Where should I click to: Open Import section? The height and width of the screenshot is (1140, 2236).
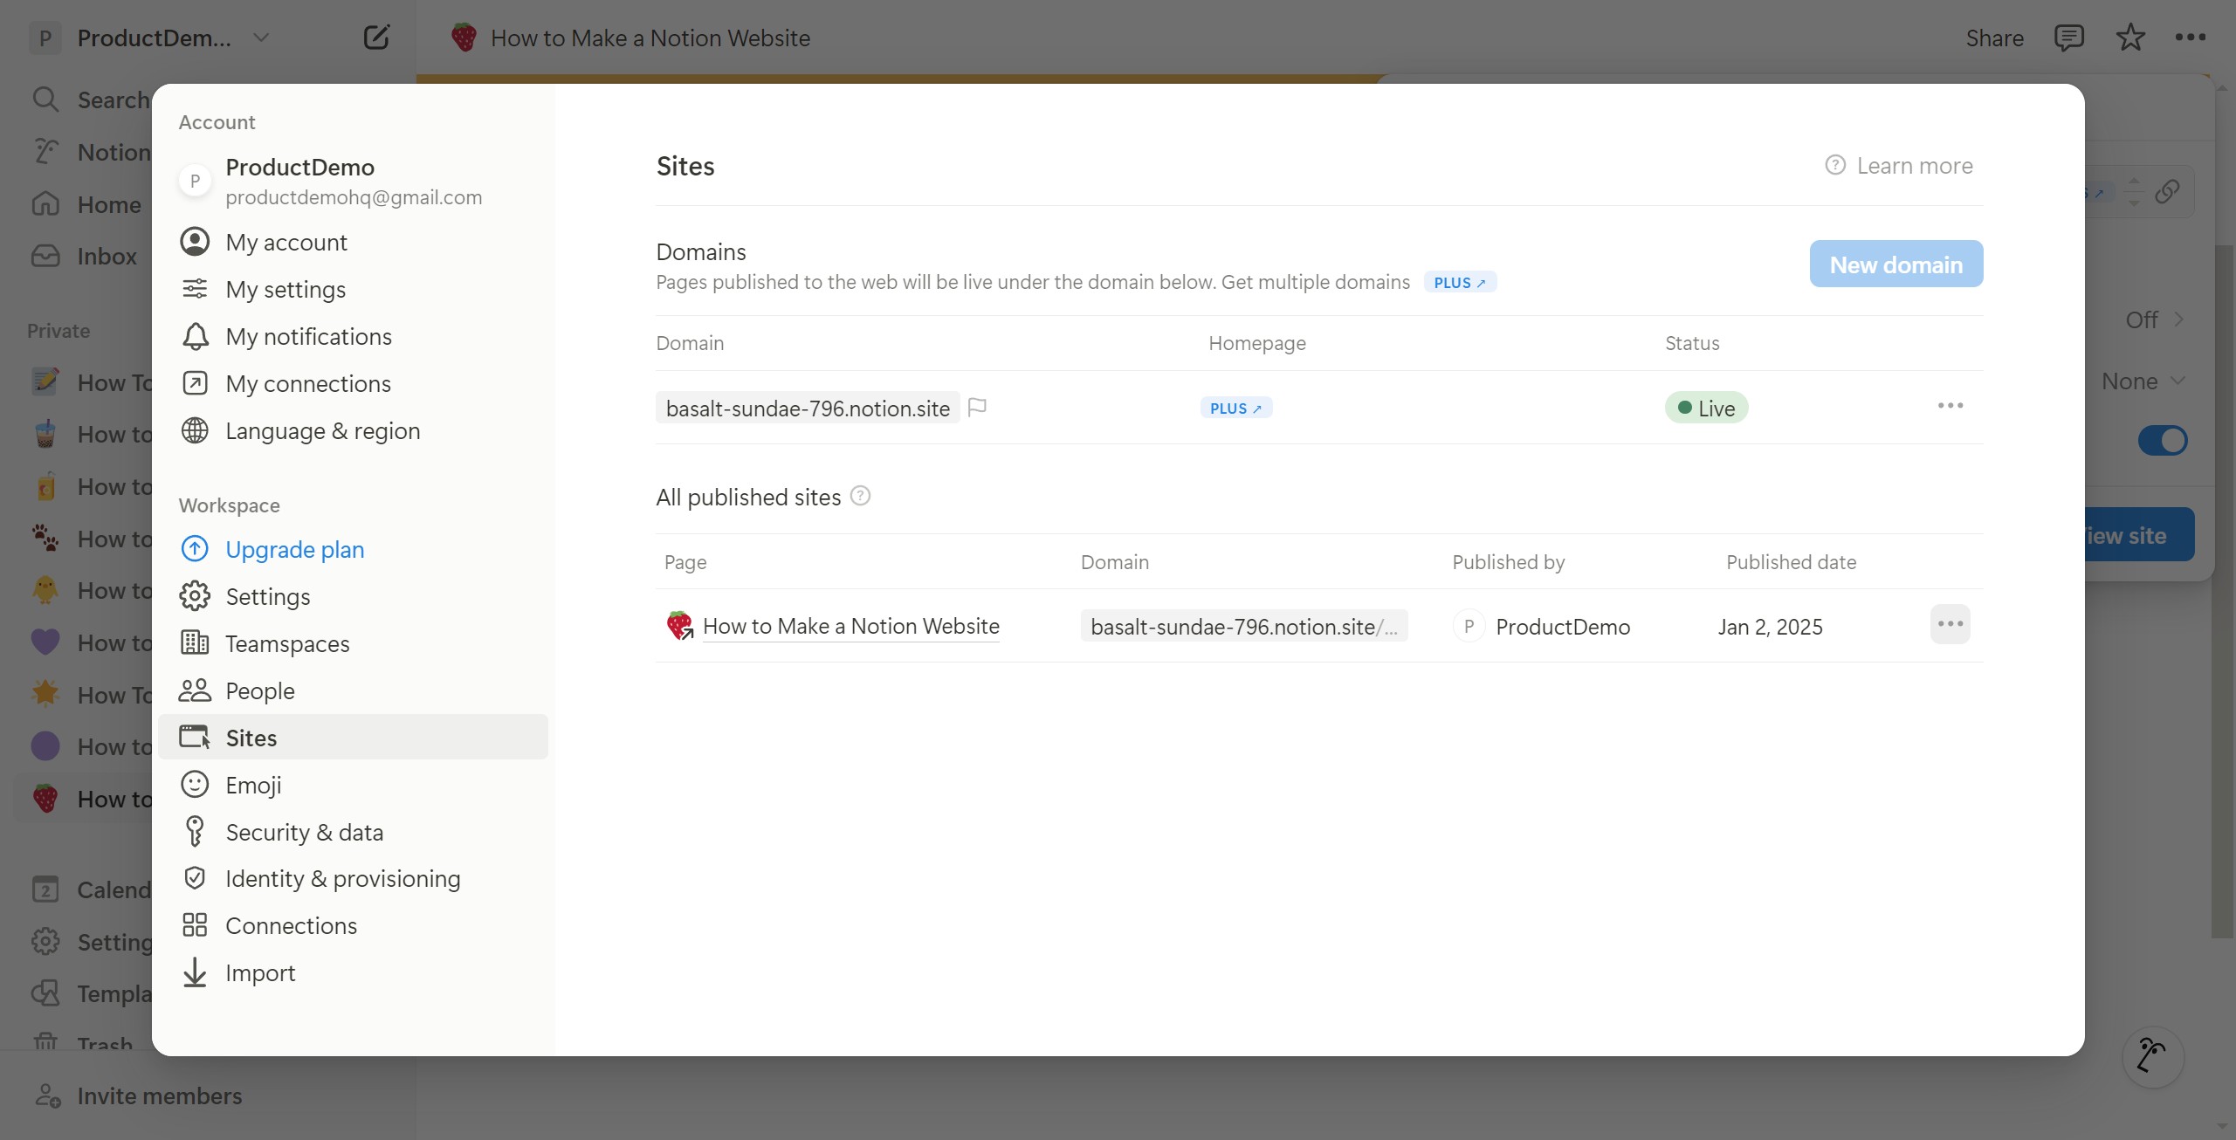click(x=353, y=972)
